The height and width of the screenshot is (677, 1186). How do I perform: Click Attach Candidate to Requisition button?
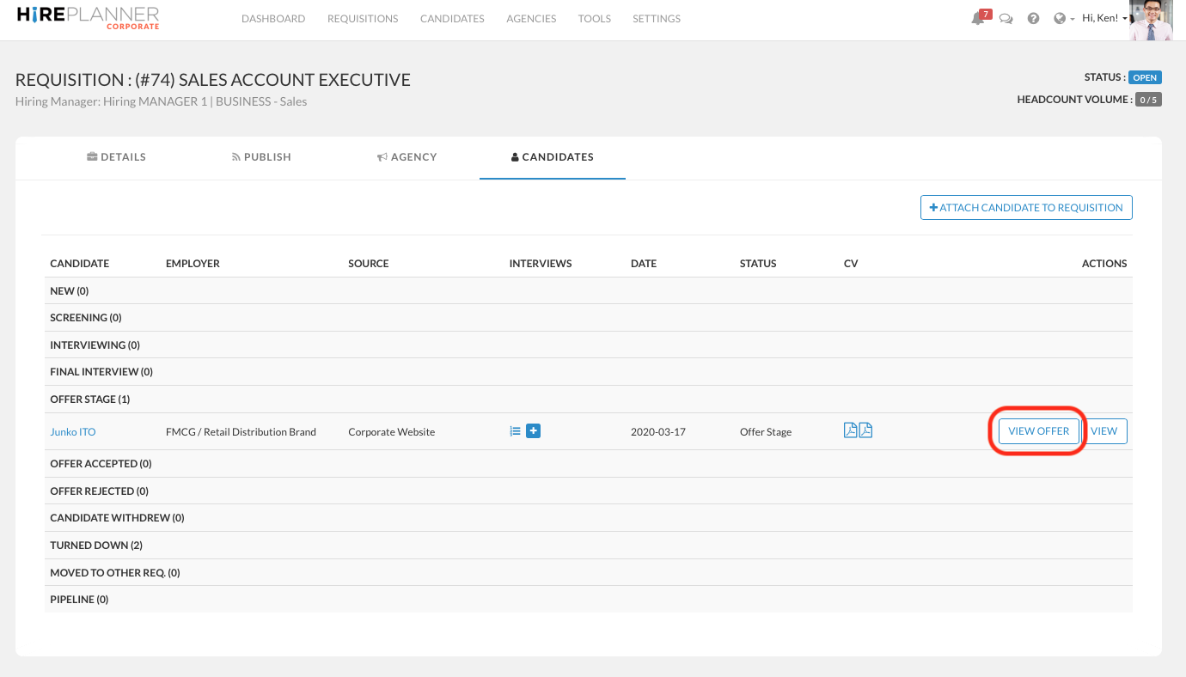pos(1026,208)
